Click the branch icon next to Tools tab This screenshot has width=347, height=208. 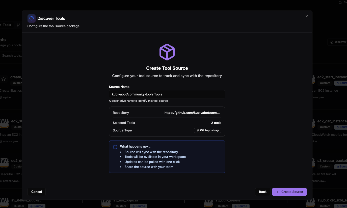18,25
